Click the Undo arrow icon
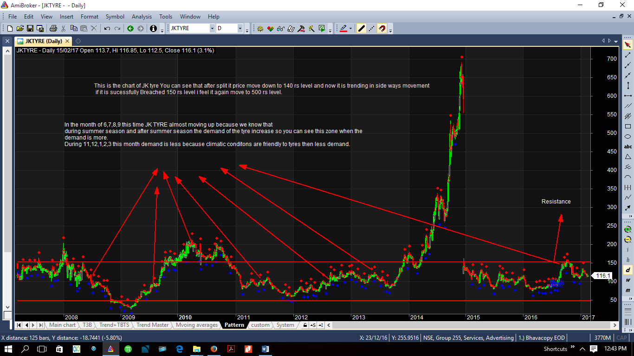Screen dimensions: 634x356 click(107, 28)
